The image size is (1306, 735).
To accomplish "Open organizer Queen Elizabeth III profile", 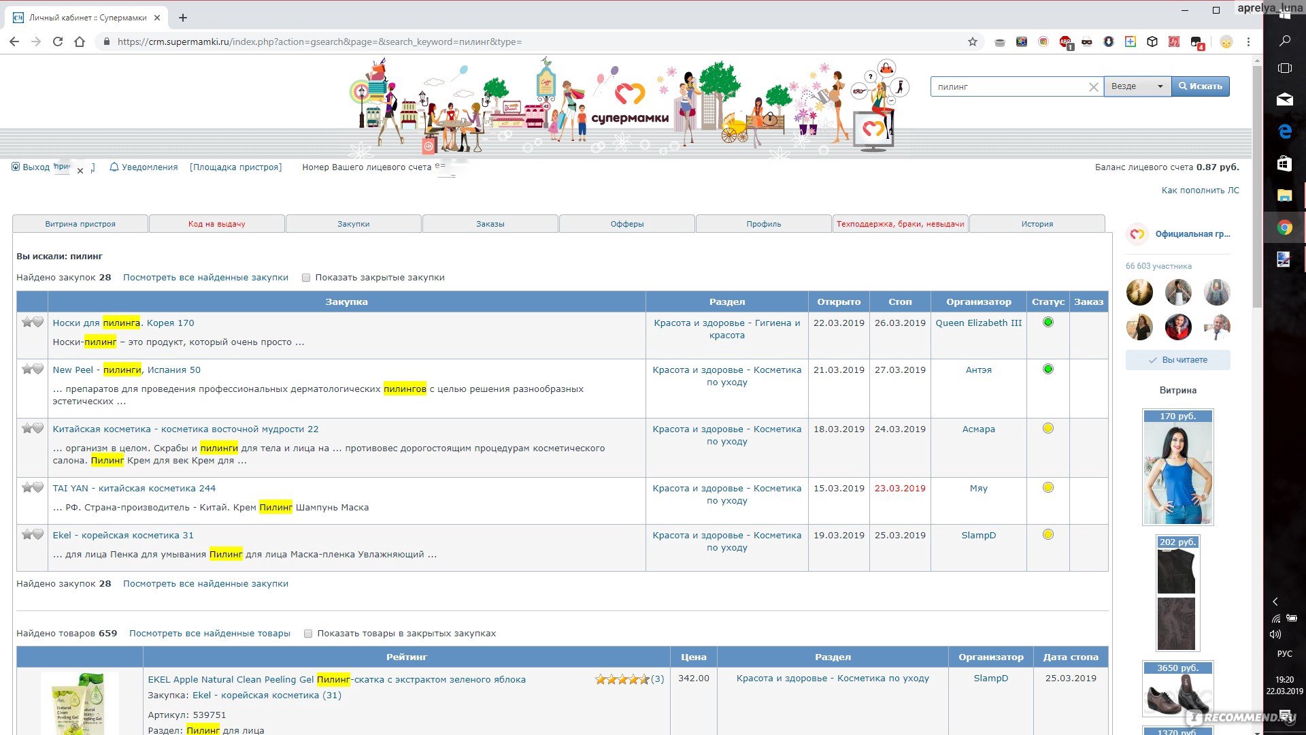I will (979, 323).
